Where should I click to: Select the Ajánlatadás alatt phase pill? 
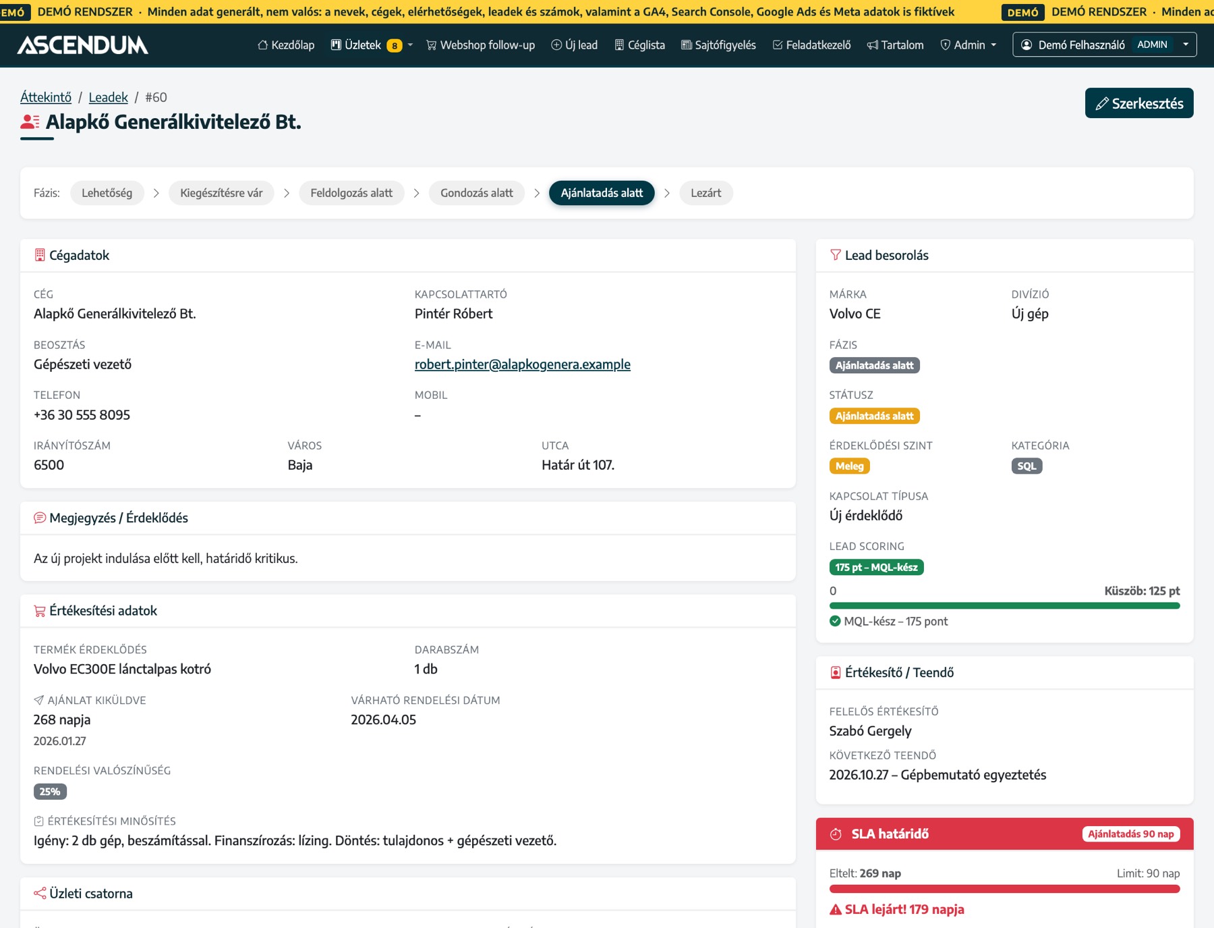click(x=602, y=193)
